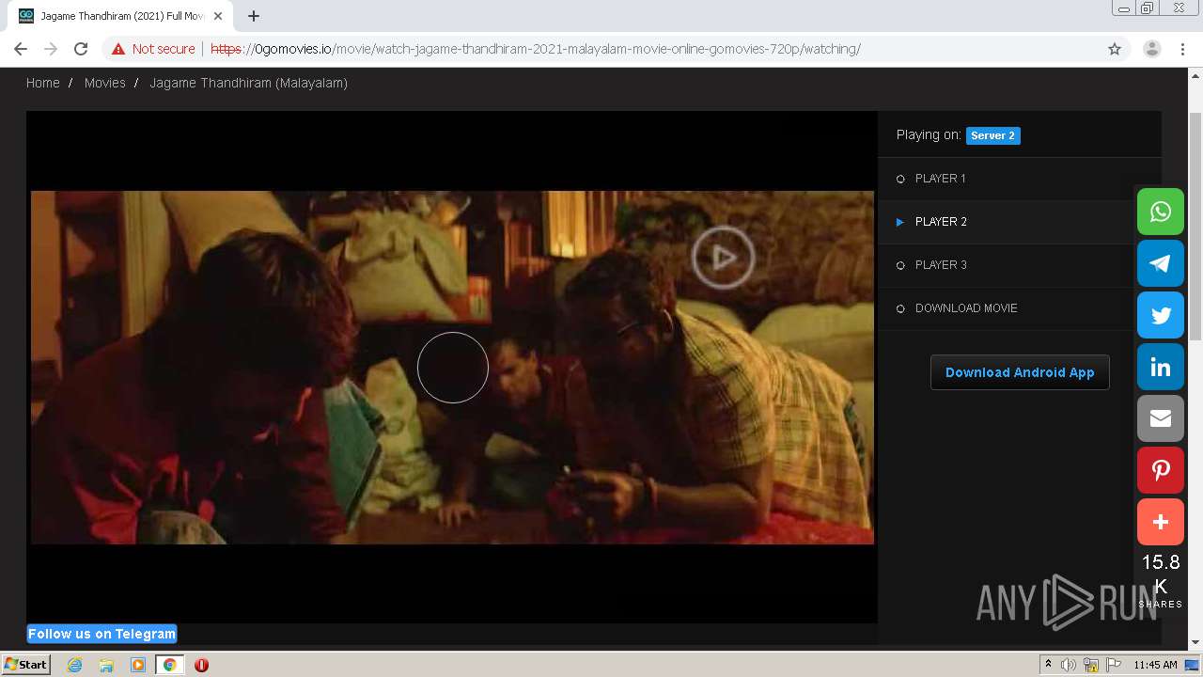This screenshot has width=1203, height=677.
Task: Share the page via WhatsApp icon
Action: coord(1161,212)
